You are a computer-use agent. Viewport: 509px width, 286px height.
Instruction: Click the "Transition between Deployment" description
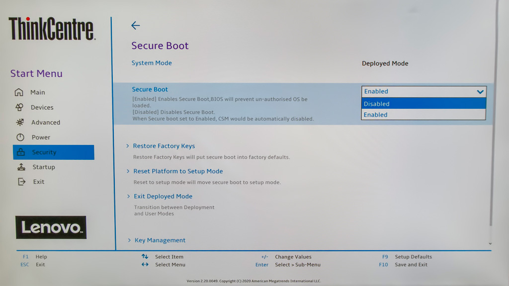[174, 211]
